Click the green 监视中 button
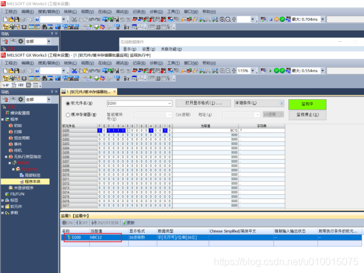The width and height of the screenshot is (364, 273). coord(307,104)
